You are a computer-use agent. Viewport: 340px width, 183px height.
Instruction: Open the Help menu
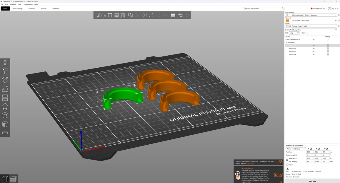(36, 4)
